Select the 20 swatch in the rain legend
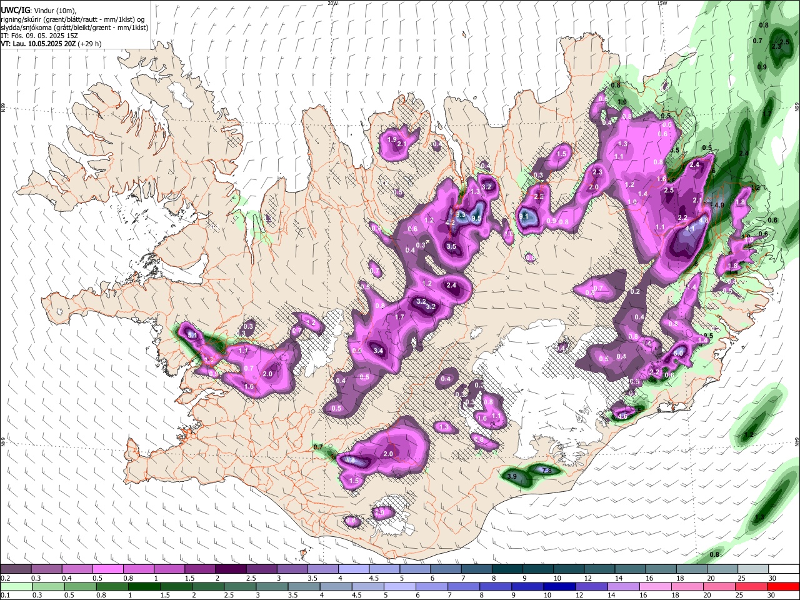Screen dimensions: 800x600 718,586
